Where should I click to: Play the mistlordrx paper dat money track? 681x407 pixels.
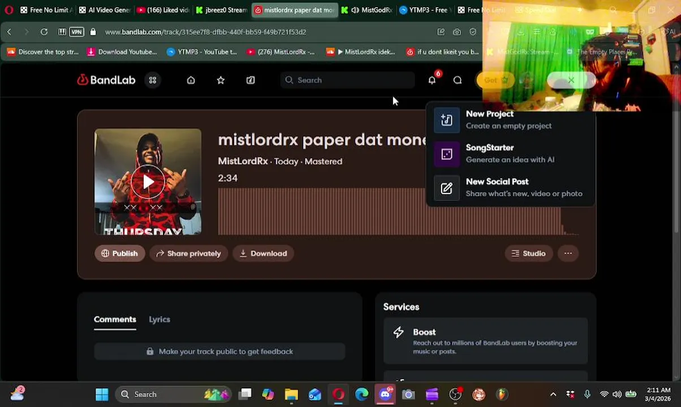148,181
